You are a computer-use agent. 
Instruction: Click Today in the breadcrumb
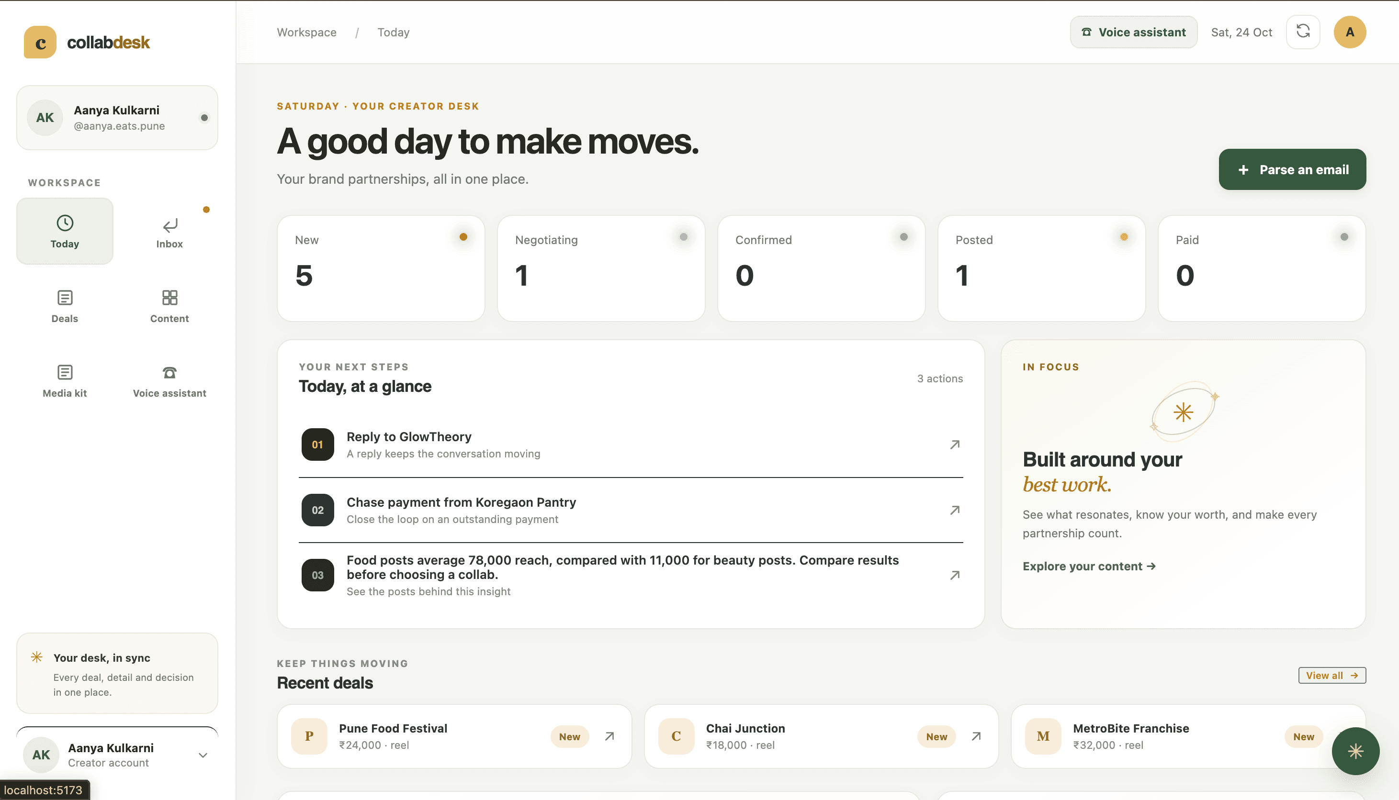(x=394, y=33)
